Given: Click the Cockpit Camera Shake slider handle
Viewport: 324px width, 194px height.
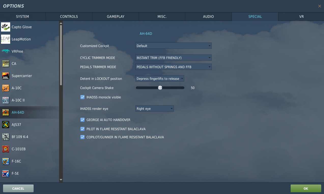Looking at the screenshot, I should [160, 88].
